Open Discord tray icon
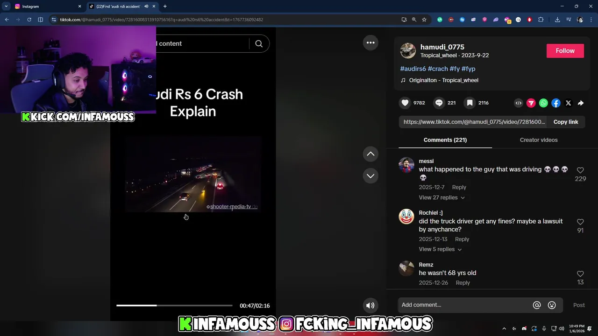 tap(524, 329)
